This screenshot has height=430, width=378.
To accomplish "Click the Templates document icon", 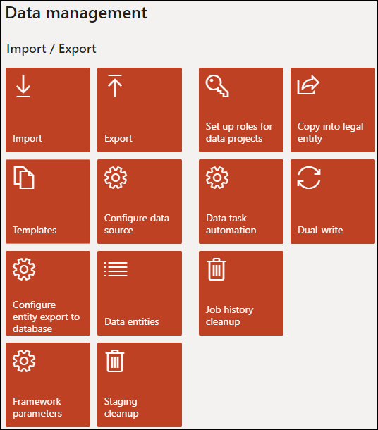I will pos(24,178).
